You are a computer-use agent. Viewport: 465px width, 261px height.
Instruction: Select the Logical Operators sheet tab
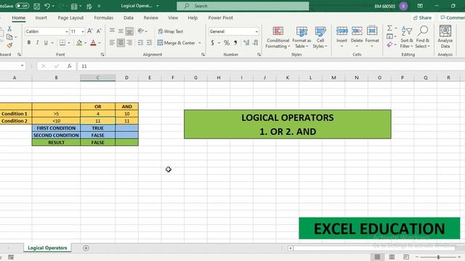[x=47, y=248]
